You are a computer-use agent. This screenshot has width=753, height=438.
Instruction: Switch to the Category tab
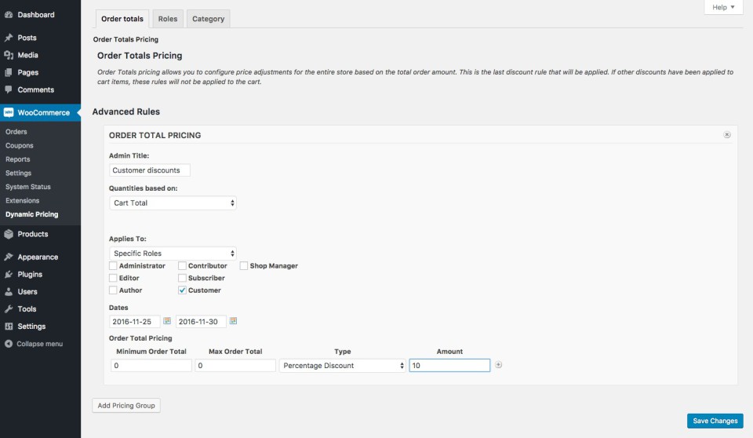[208, 19]
